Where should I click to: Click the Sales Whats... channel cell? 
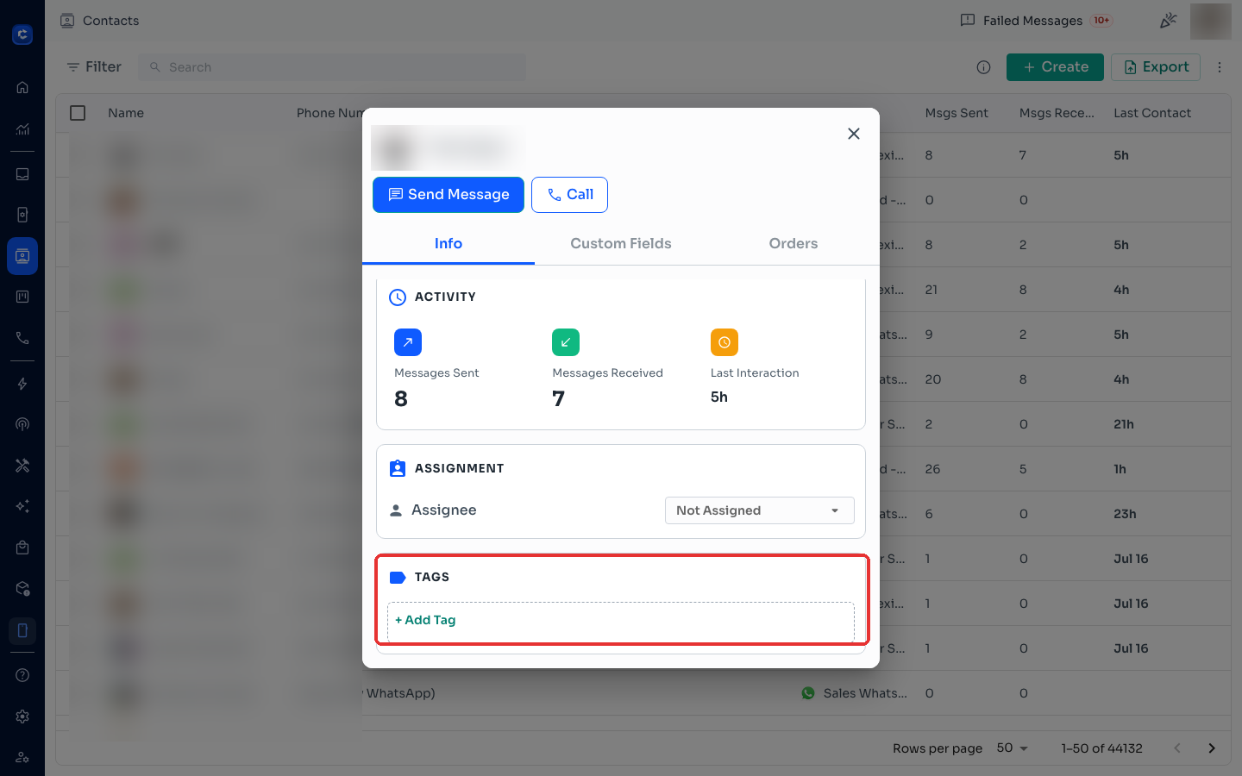(x=854, y=693)
